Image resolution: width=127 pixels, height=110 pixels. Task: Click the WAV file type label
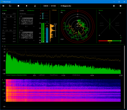coord(4,33)
